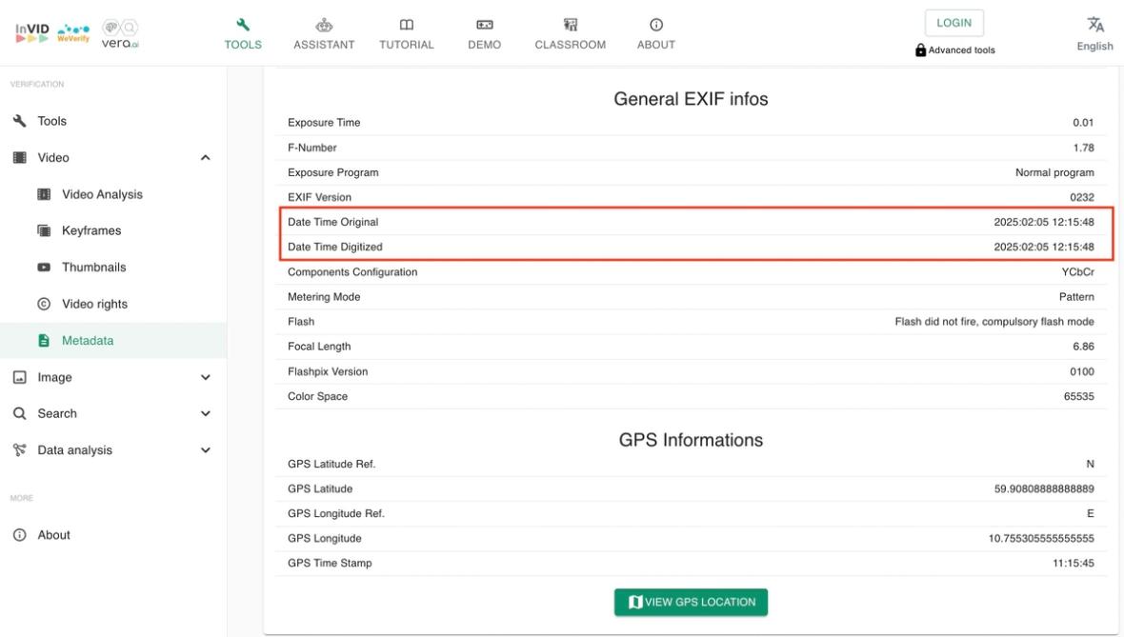Screen dimensions: 1124x637
Task: Click the Color Space value 65535
Action: [1079, 396]
